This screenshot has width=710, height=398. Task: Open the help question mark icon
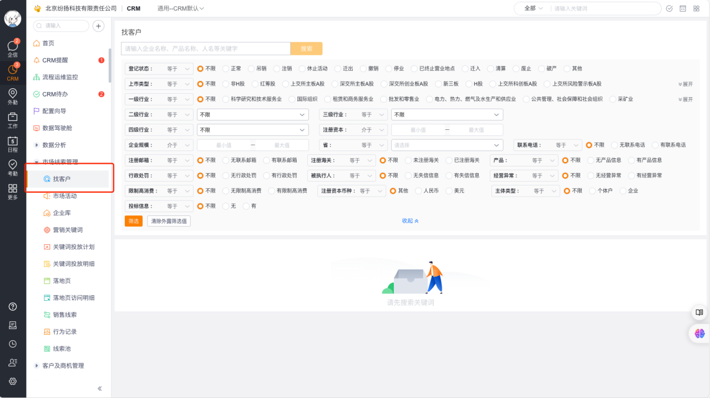pos(13,307)
